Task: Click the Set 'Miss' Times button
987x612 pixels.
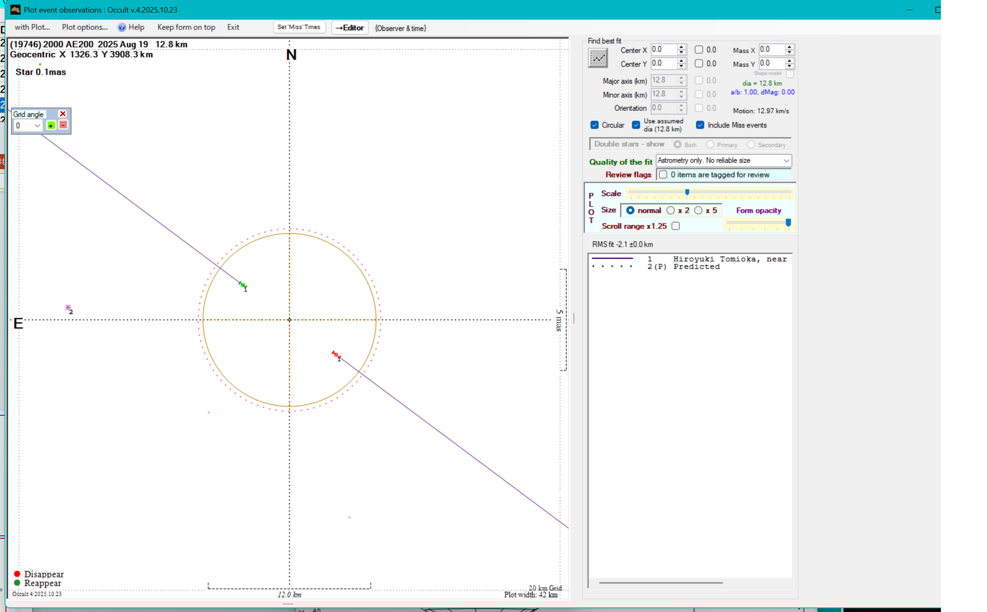Action: [299, 27]
